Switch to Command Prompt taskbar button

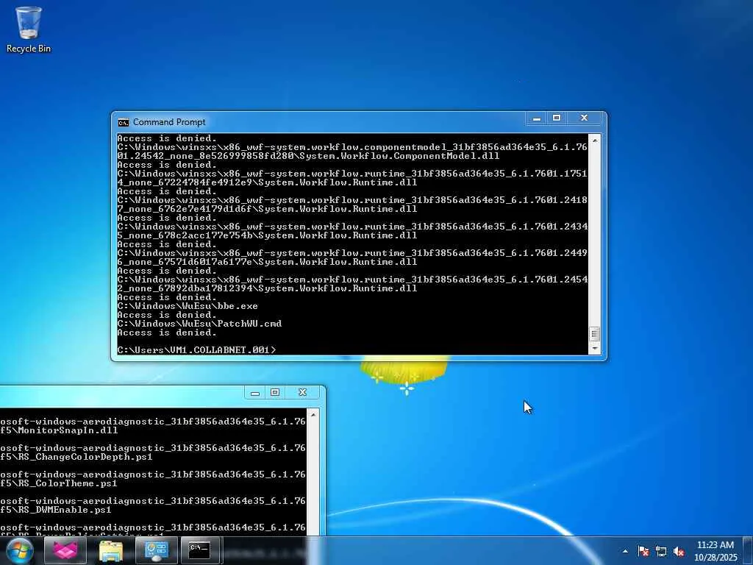(x=201, y=550)
